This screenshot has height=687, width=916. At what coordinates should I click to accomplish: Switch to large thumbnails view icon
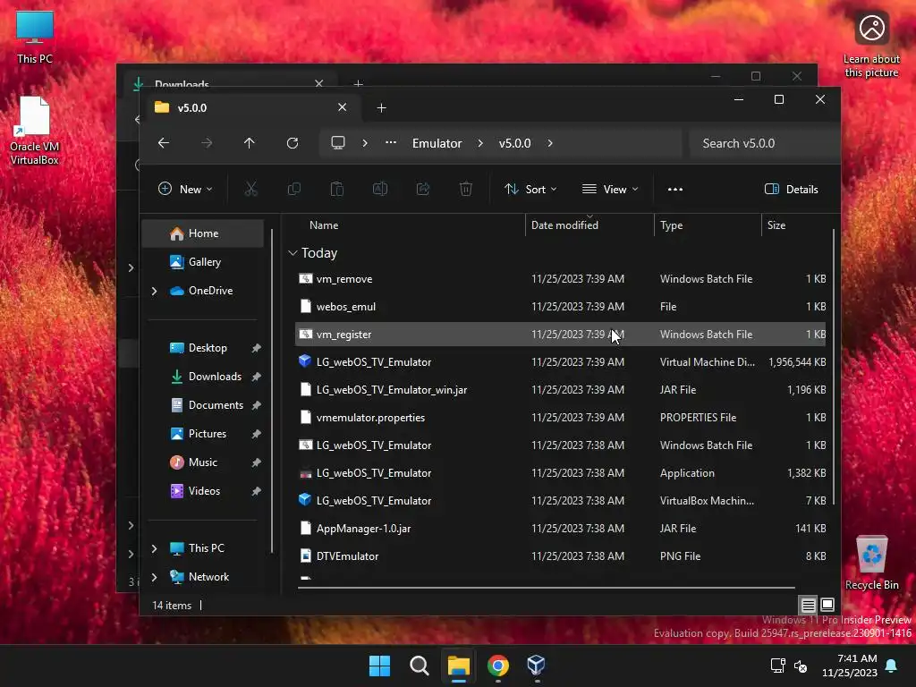827,605
